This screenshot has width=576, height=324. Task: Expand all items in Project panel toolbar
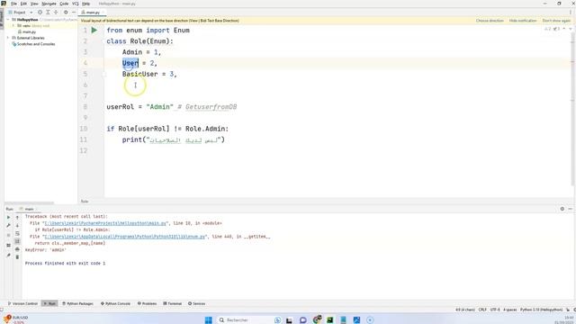[x=48, y=12]
